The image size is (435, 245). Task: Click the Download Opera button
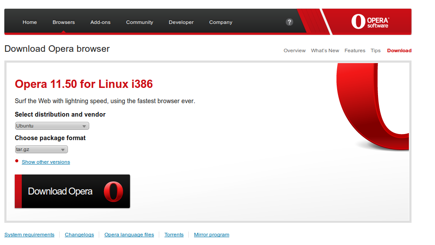point(72,191)
